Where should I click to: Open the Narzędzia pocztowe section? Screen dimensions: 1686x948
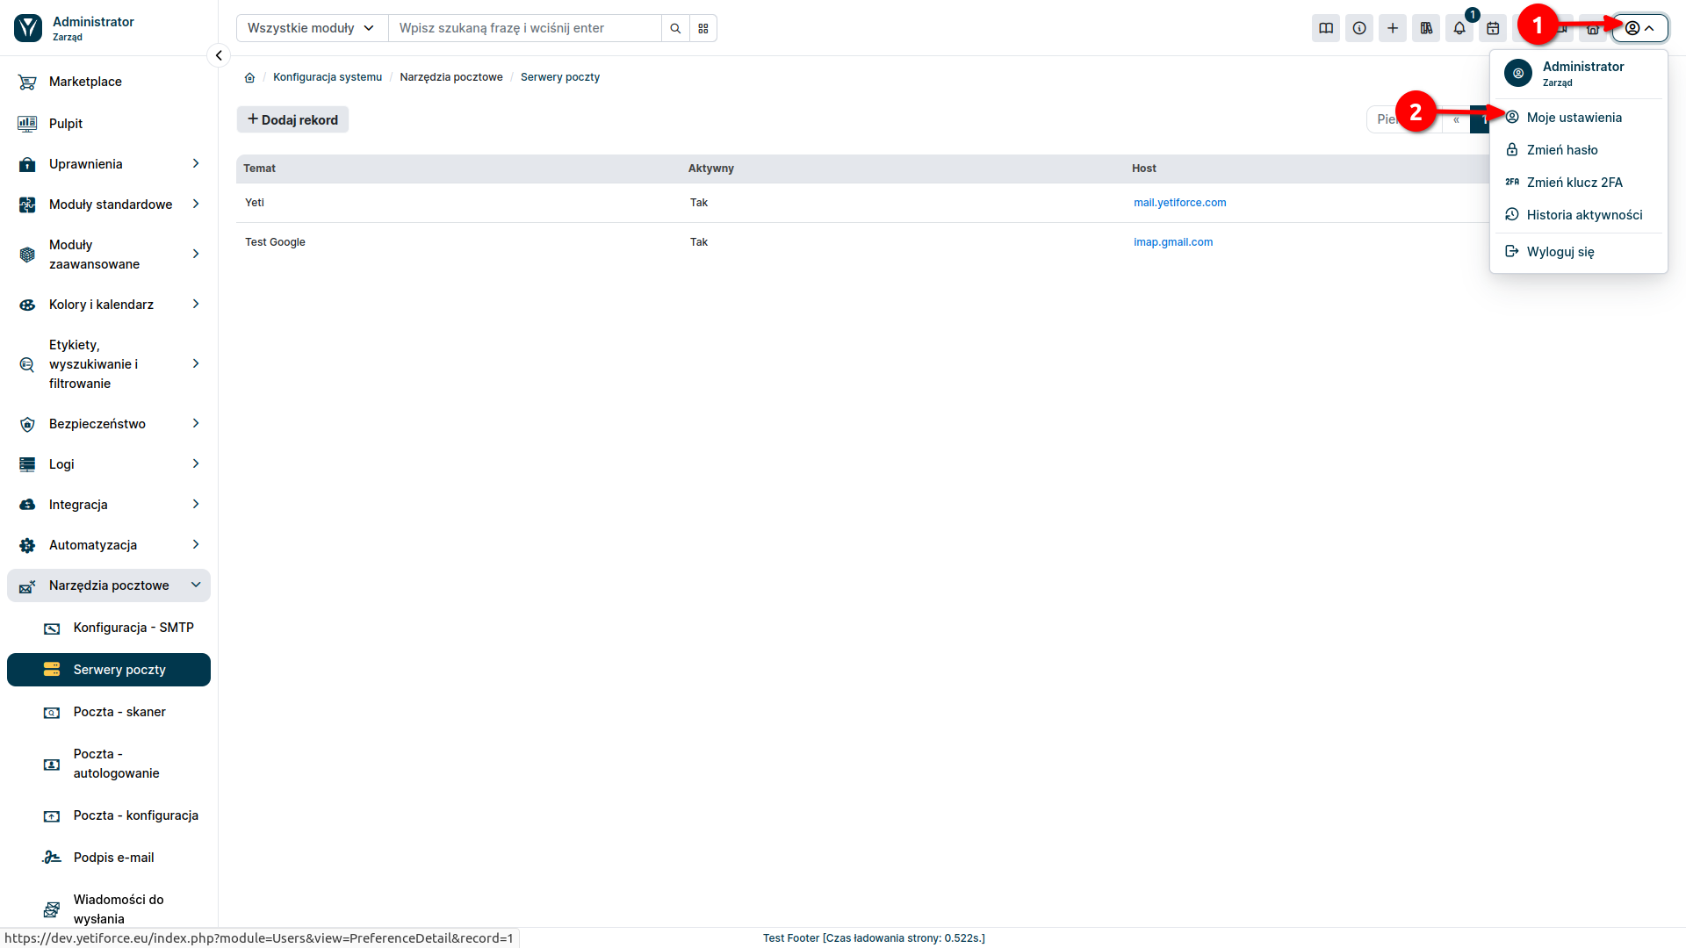pyautogui.click(x=109, y=585)
